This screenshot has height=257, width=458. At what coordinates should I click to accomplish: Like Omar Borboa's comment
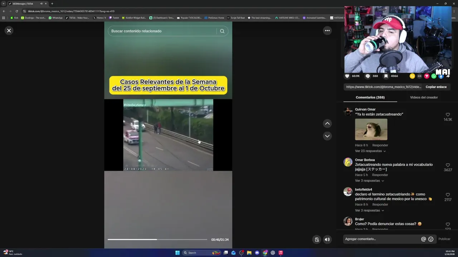click(x=448, y=165)
